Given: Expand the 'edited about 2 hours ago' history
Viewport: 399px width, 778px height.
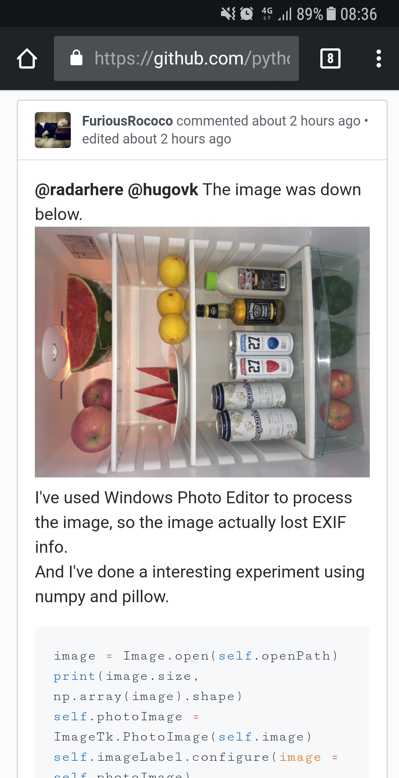Looking at the screenshot, I should click(x=157, y=139).
